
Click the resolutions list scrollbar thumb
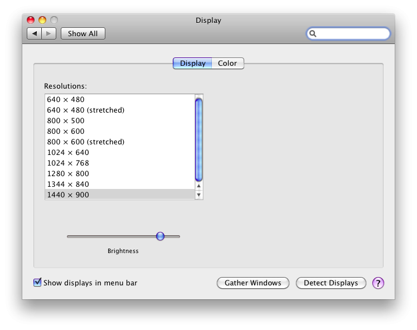coord(199,138)
